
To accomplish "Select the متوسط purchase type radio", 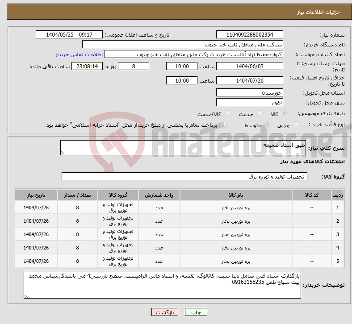I will pyautogui.click(x=267, y=125).
